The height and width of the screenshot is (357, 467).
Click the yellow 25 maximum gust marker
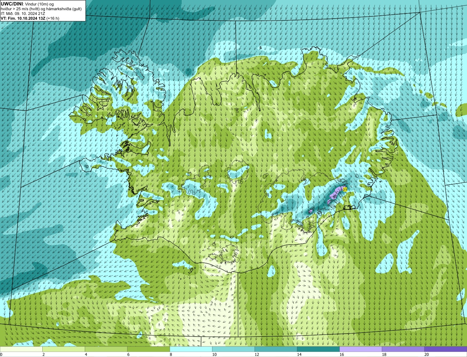point(345,189)
